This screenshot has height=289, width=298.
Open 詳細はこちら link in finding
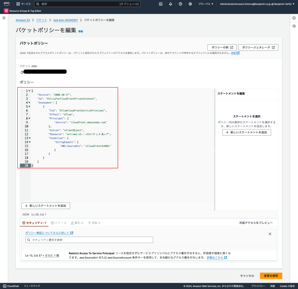(x=217, y=258)
